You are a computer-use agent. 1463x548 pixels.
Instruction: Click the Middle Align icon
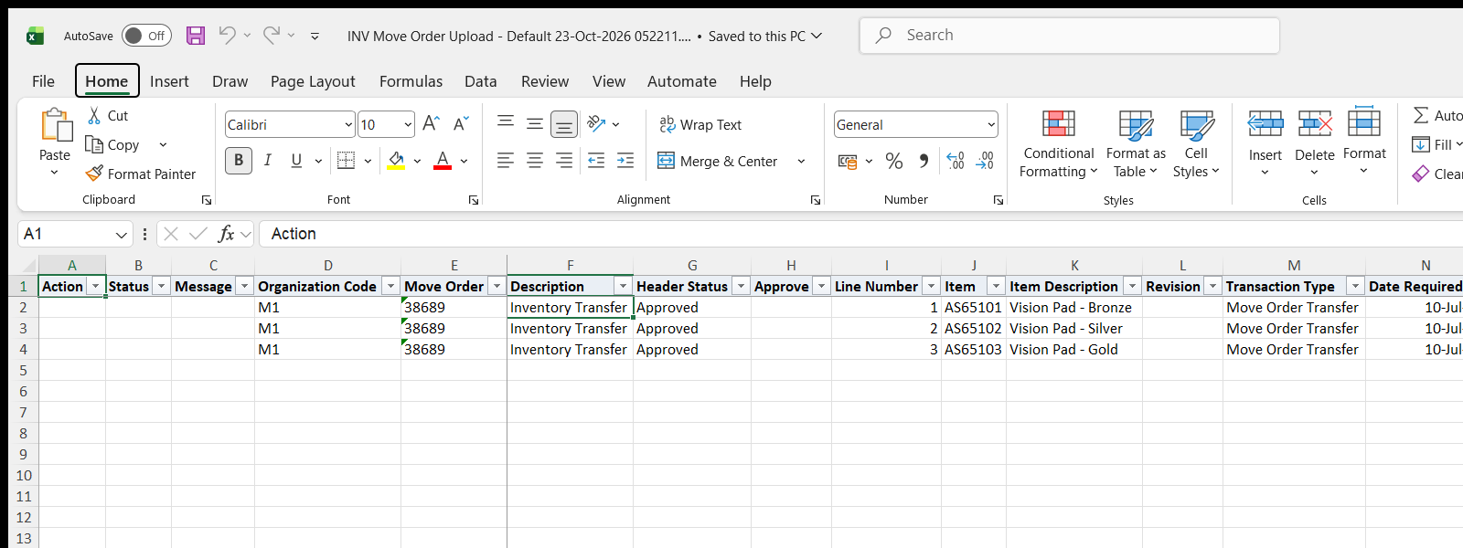(x=535, y=123)
